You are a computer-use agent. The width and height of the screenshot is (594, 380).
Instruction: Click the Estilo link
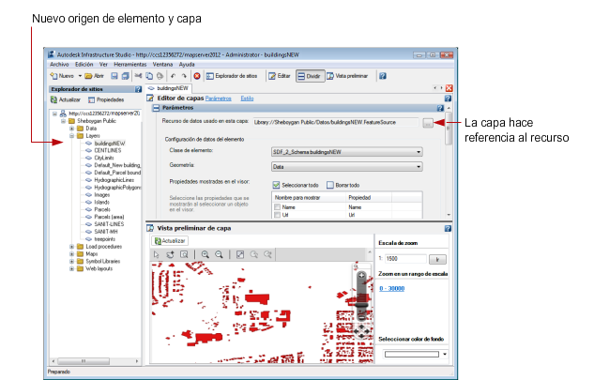point(247,99)
